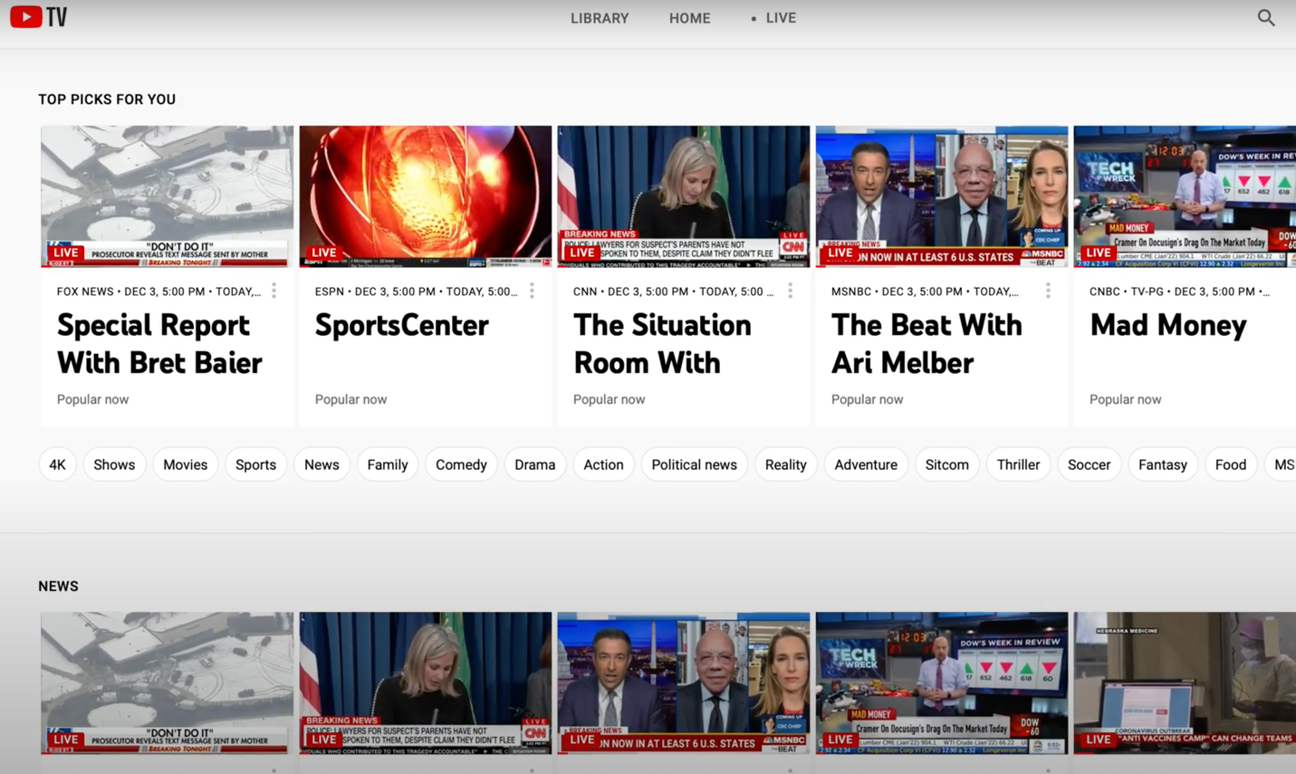Open Special Report With Bret Baier title
1296x774 pixels.
(x=159, y=343)
